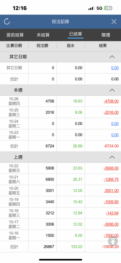Tap the refresh icon in header
The height and width of the screenshot is (263, 121).
click(7, 22)
